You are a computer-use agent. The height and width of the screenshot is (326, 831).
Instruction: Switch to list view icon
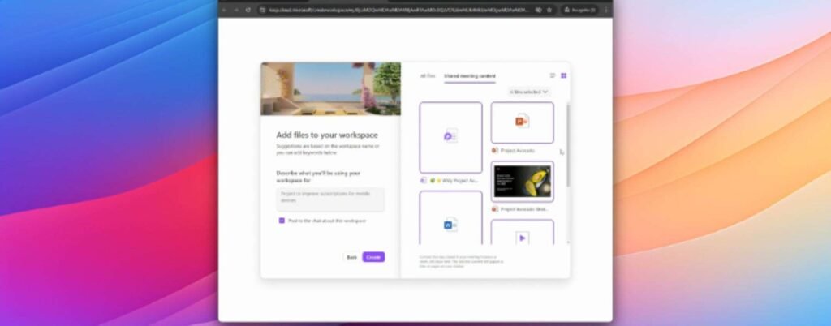pos(553,75)
